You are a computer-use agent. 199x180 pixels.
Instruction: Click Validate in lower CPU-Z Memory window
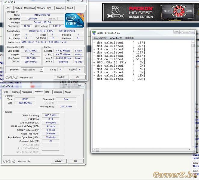pos(59,161)
